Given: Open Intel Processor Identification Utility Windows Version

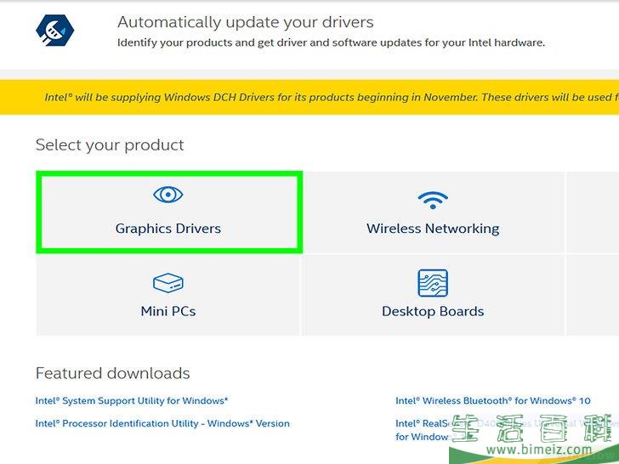Looking at the screenshot, I should point(162,424).
